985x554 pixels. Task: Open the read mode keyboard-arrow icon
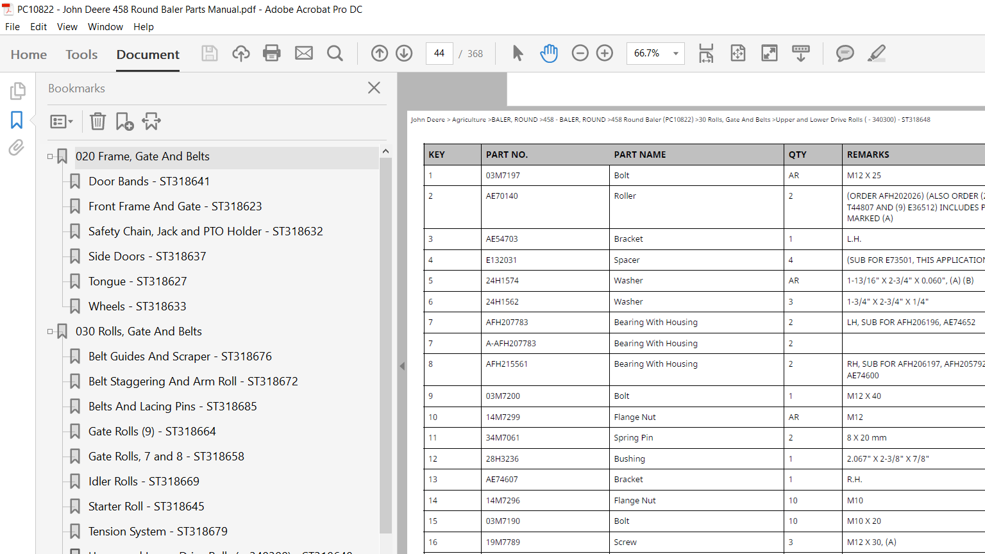(801, 53)
